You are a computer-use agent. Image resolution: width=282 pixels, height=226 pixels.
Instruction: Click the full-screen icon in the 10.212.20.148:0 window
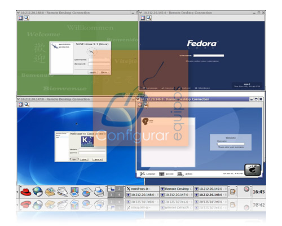(20, 18)
